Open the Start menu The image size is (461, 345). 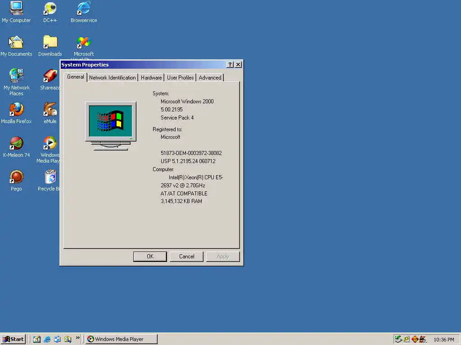click(13, 339)
